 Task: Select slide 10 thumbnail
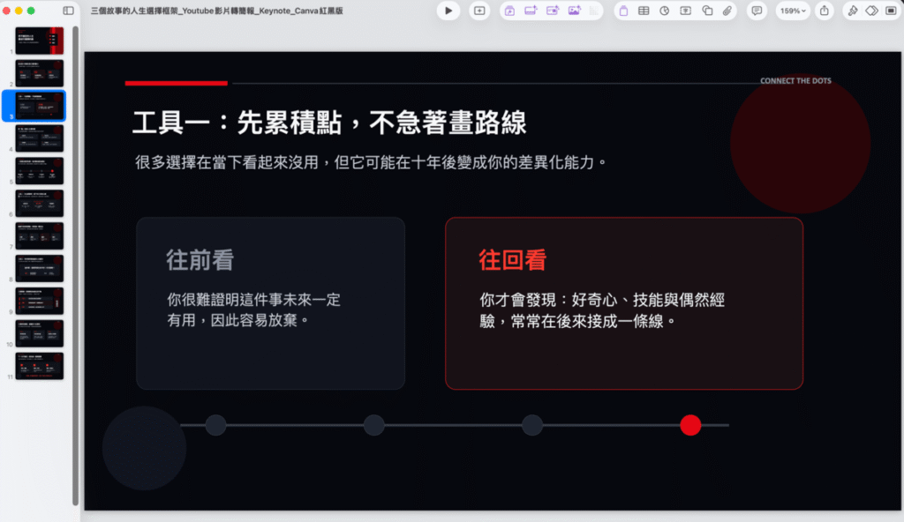point(39,333)
